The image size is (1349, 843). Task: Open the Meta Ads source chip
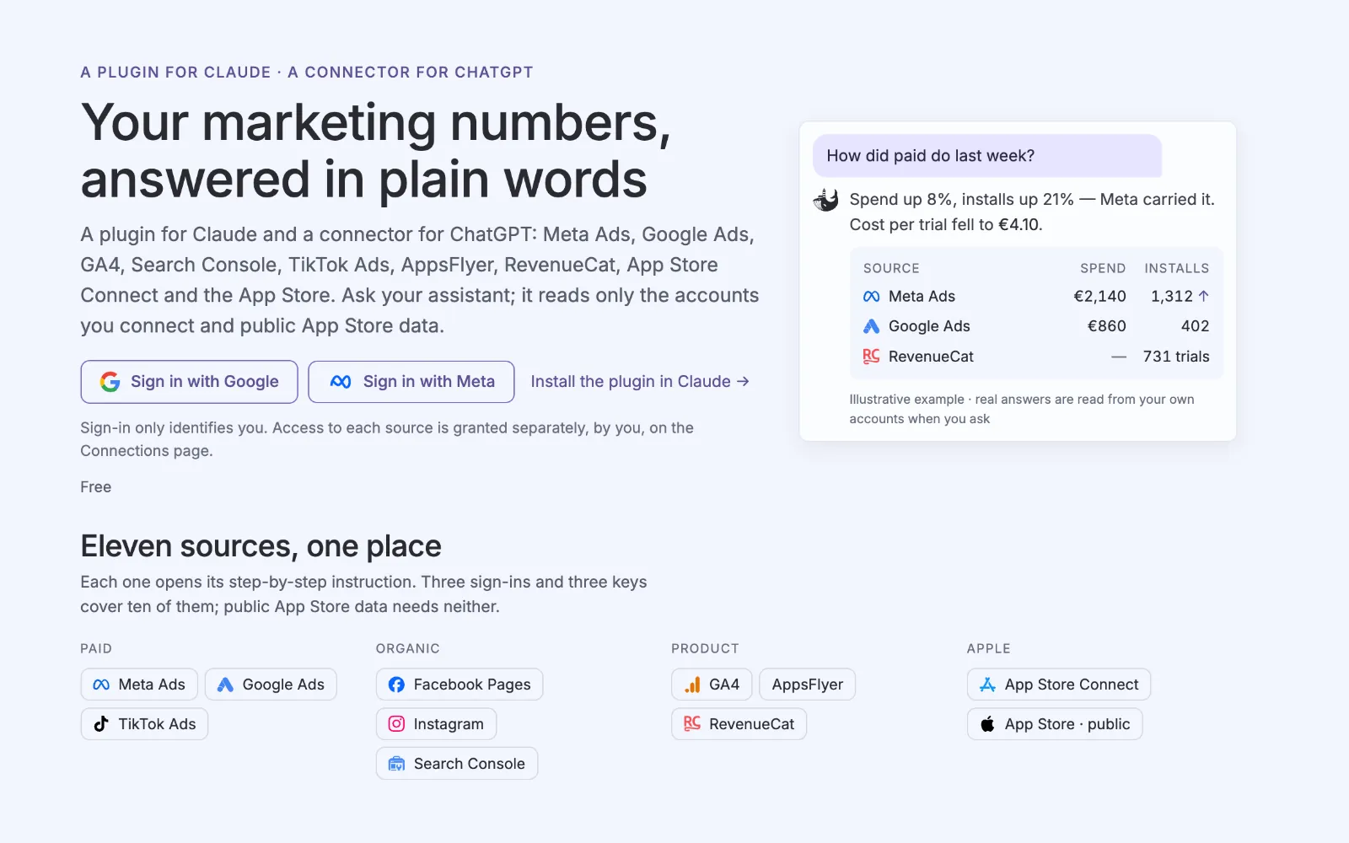click(x=139, y=685)
